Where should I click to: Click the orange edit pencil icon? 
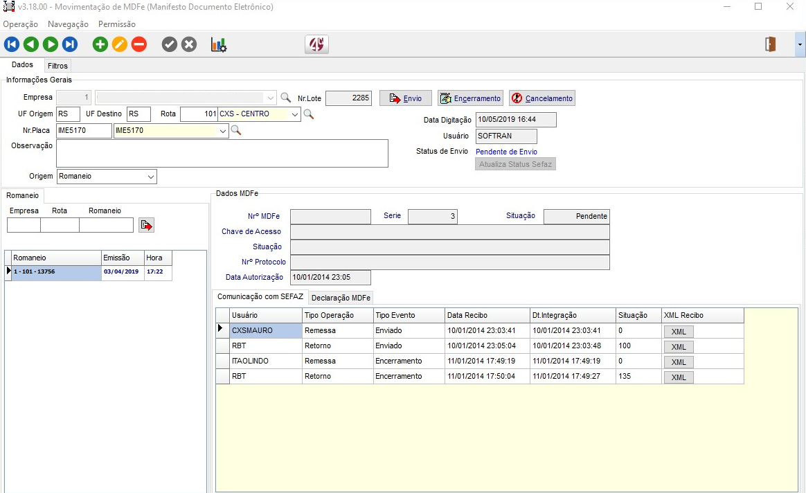coord(120,45)
